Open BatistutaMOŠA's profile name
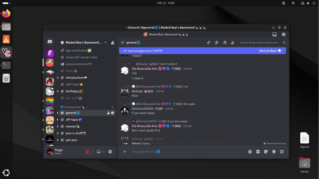Viewport: 319px width, 179px height. pyautogui.click(x=143, y=108)
